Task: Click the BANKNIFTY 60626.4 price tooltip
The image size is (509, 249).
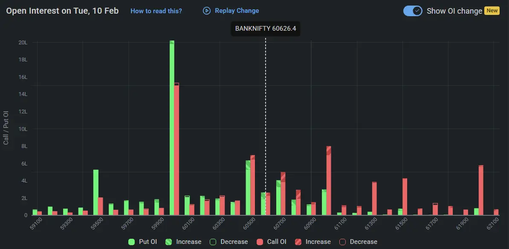Action: pyautogui.click(x=265, y=29)
